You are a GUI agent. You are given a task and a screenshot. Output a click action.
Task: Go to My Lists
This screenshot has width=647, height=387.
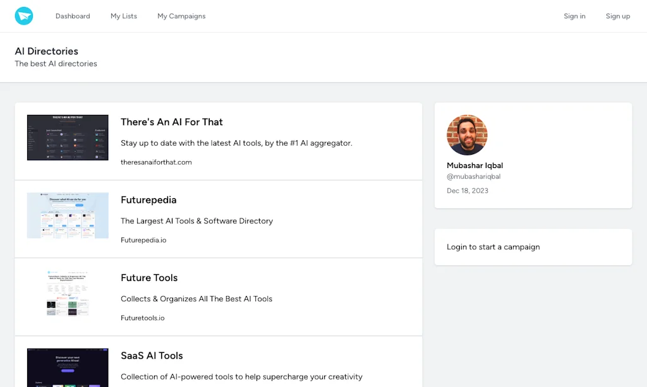coord(124,16)
